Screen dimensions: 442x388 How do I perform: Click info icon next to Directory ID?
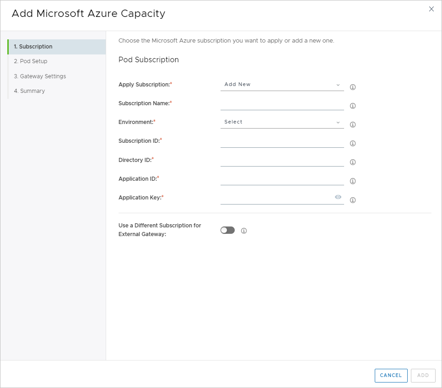click(353, 162)
